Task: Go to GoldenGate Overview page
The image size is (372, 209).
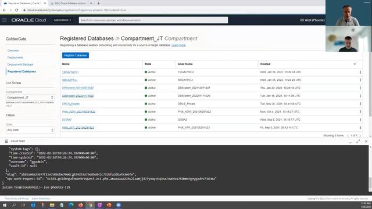Action: (x=13, y=51)
